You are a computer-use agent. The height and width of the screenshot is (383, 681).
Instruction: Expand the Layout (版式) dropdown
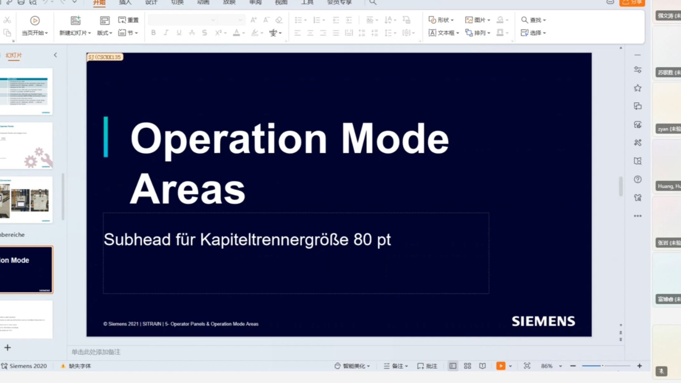[104, 33]
